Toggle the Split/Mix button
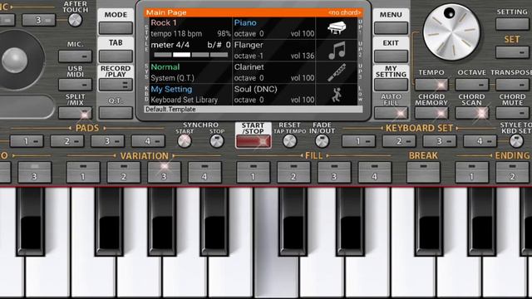The width and height of the screenshot is (532, 299). point(75,113)
